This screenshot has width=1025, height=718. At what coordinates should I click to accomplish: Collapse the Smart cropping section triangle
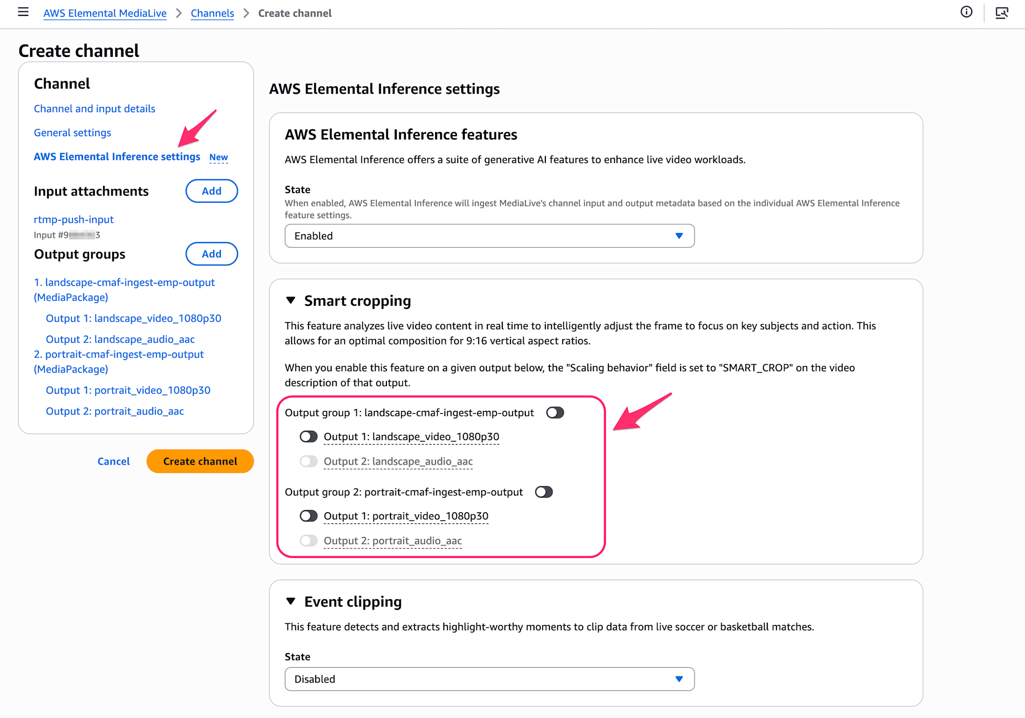pyautogui.click(x=291, y=301)
